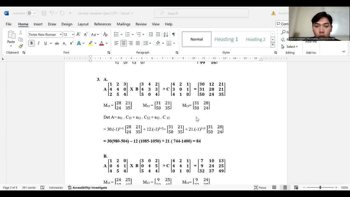The image size is (350, 197).
Task: Select the Format Painter brush
Action: pyautogui.click(x=21, y=46)
